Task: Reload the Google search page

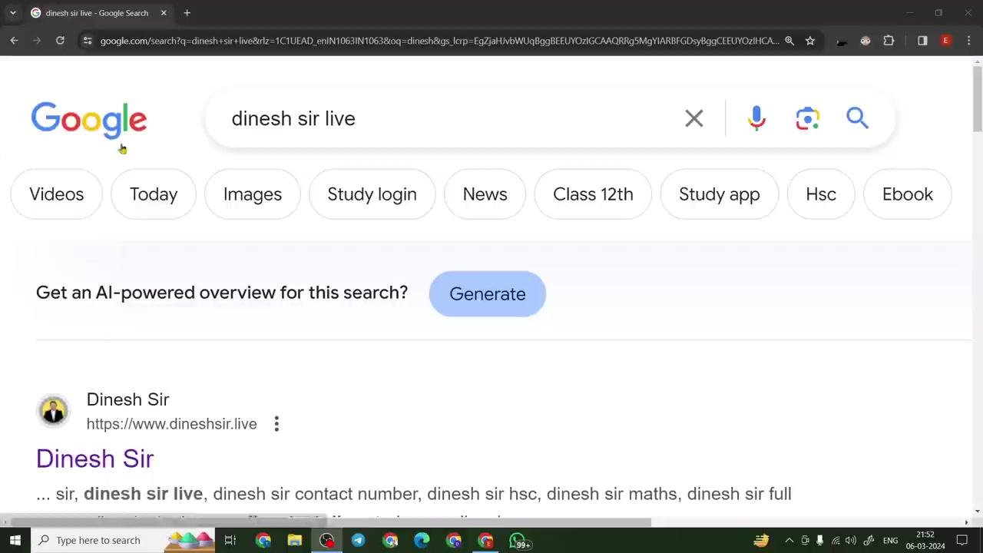Action: pyautogui.click(x=60, y=41)
